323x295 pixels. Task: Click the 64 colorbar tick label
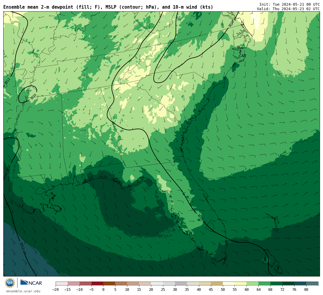coord(259,290)
